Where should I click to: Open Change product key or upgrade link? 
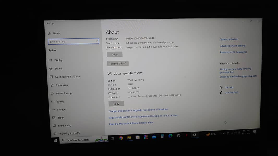click(138, 110)
